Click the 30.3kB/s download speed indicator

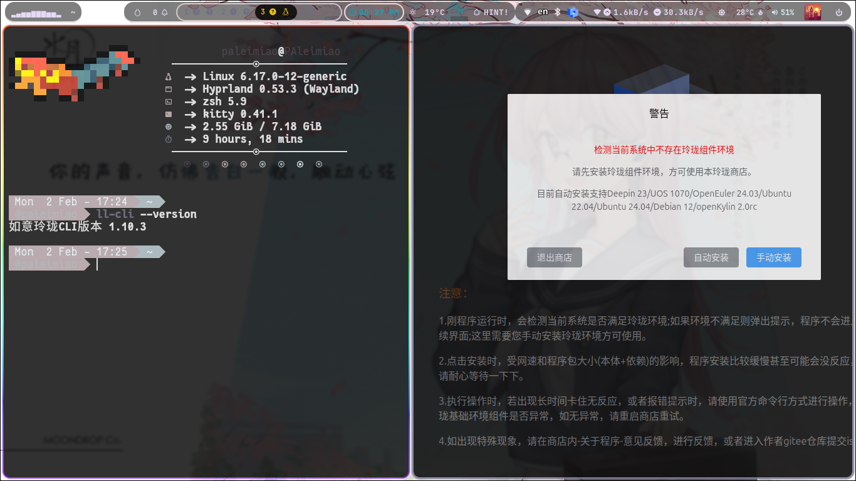(678, 12)
